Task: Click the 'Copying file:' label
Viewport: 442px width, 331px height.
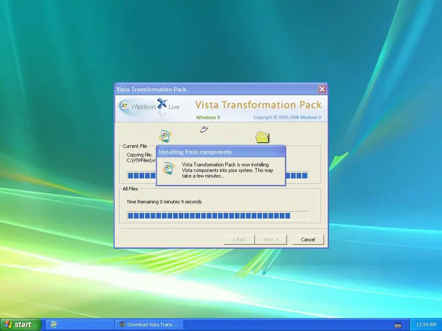Action: tap(139, 155)
